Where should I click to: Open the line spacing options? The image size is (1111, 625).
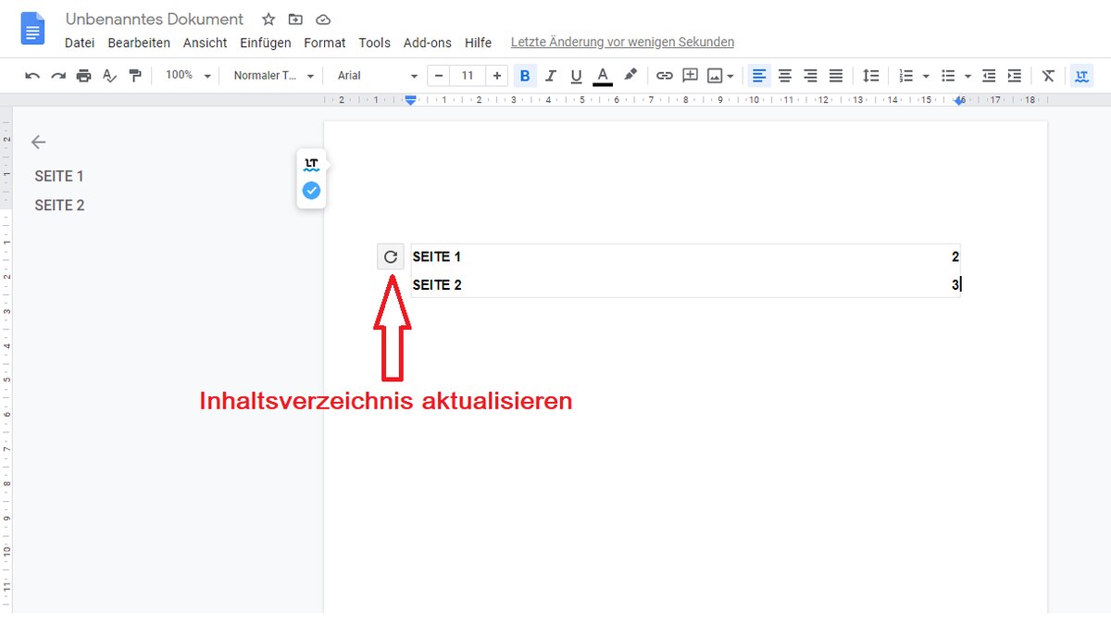pos(870,75)
